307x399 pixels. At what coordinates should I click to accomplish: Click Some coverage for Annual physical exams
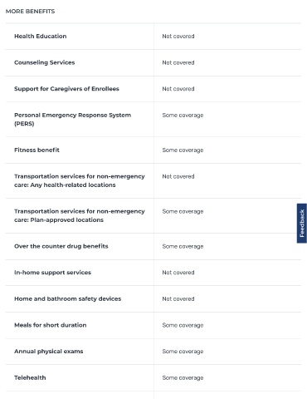pos(183,352)
